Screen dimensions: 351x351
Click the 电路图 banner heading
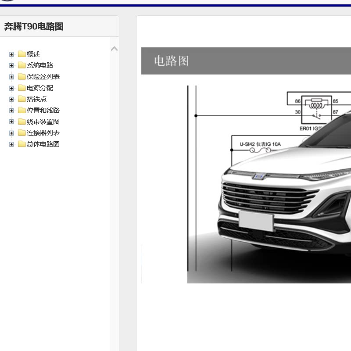pos(172,61)
